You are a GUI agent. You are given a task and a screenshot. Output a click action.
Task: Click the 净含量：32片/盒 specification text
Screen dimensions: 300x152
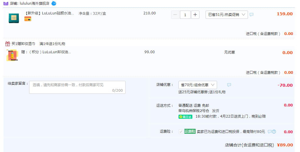coord(92,14)
